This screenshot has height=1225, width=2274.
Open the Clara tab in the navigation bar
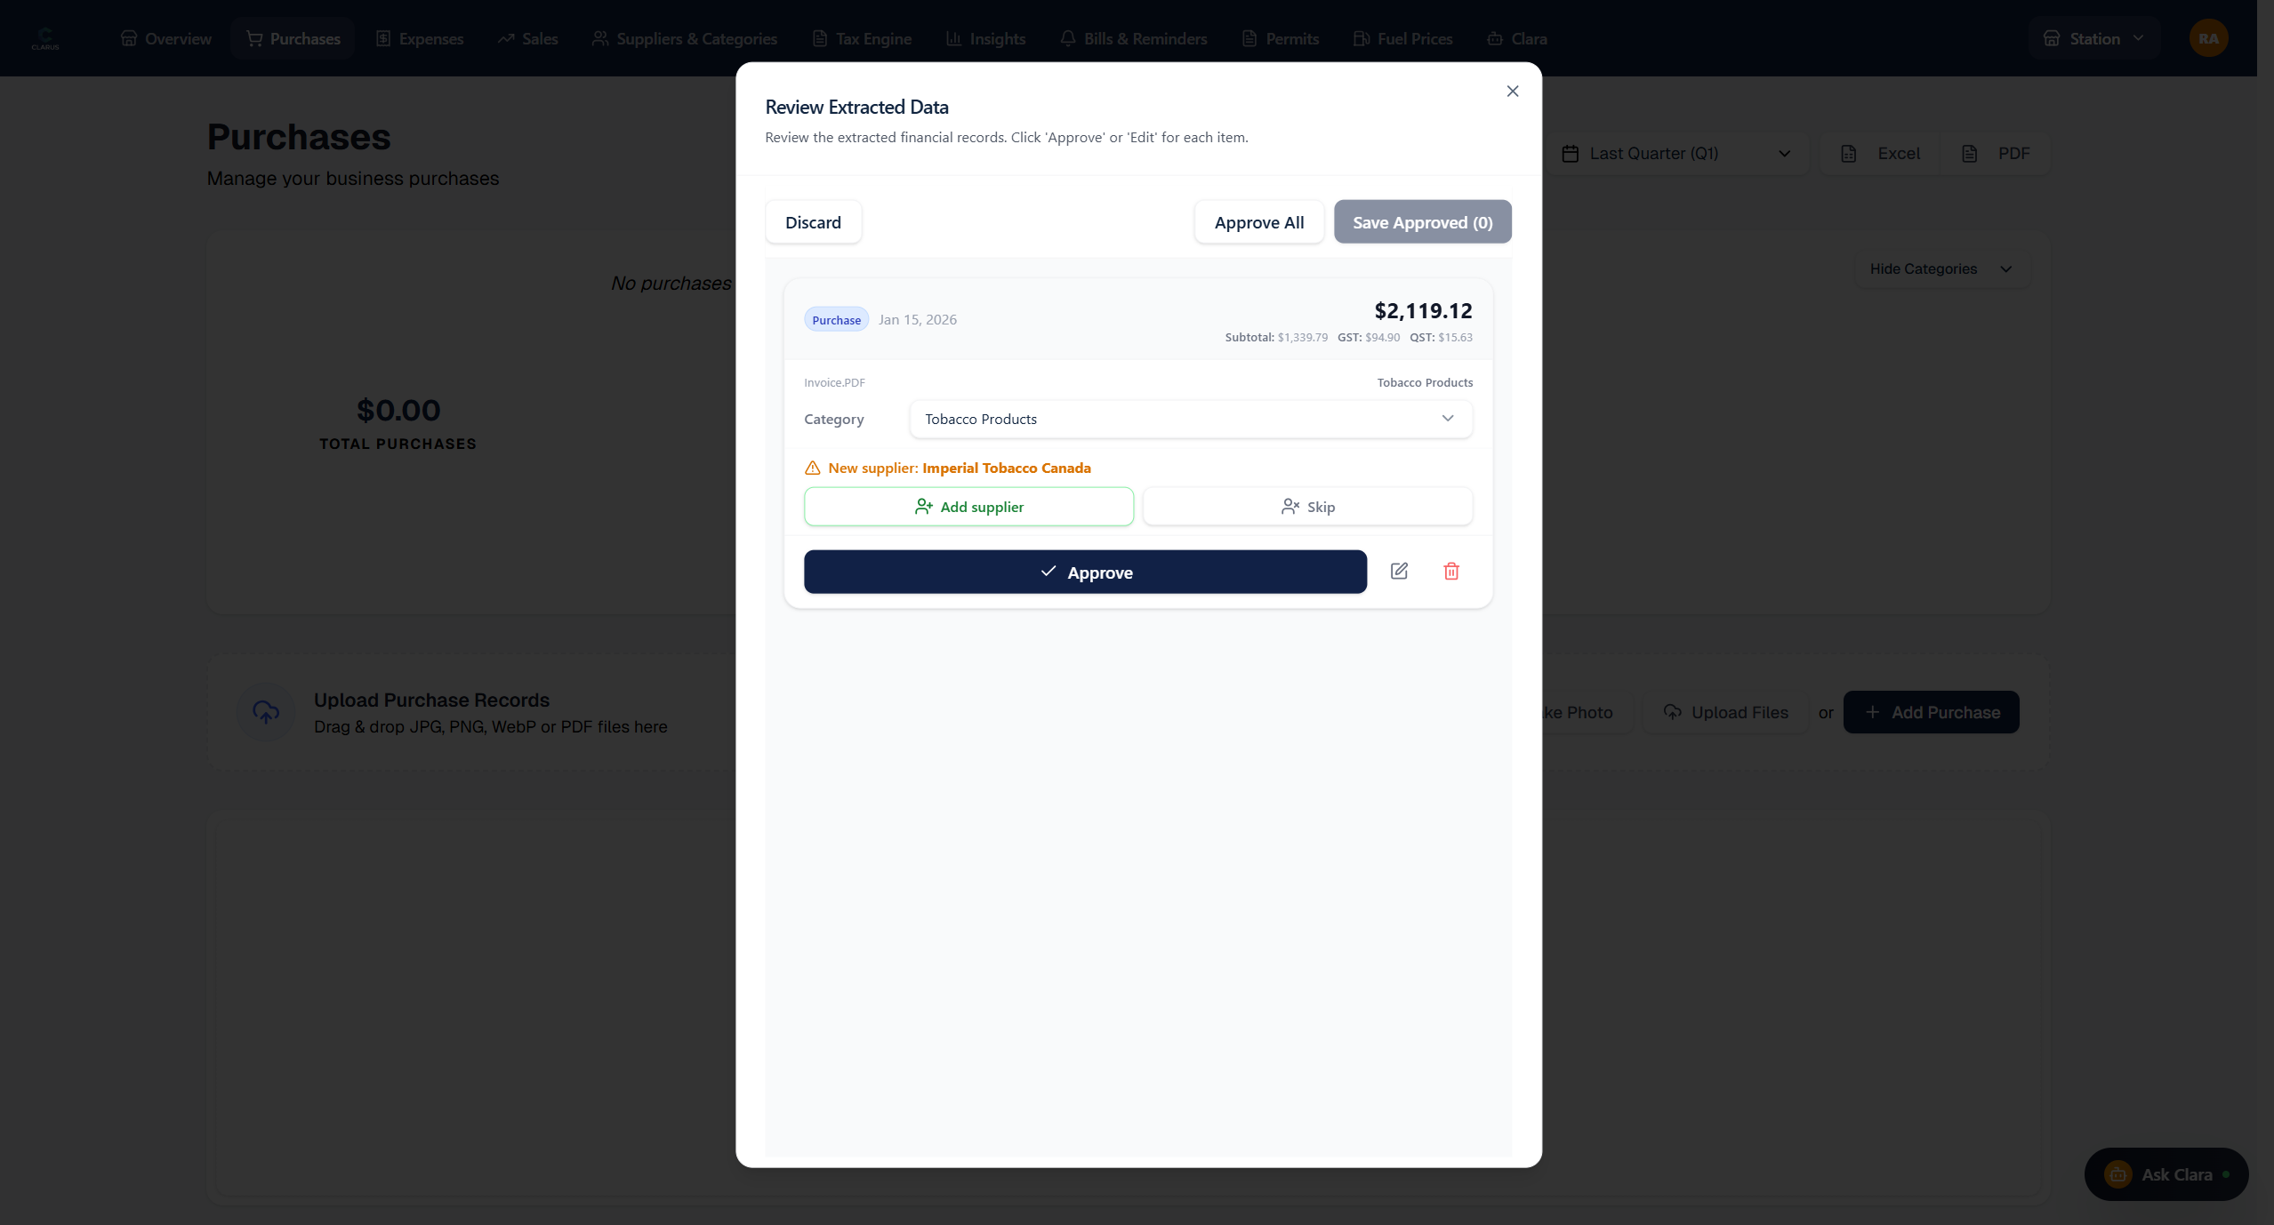[1516, 39]
